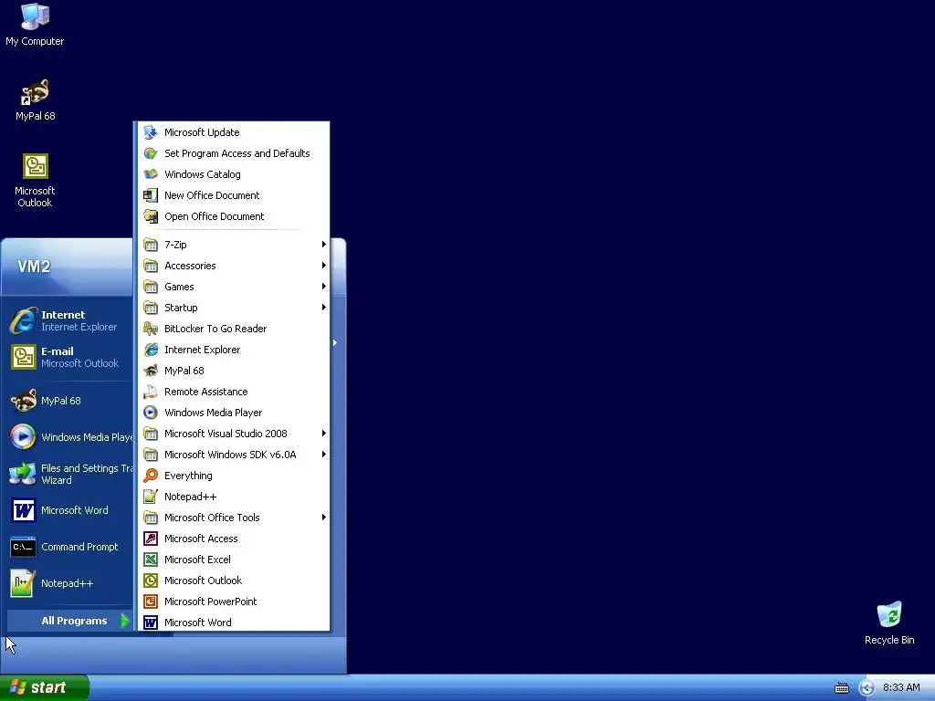Launch Microsoft Word from All Programs list
Viewport: 935px width, 701px height.
click(234, 623)
